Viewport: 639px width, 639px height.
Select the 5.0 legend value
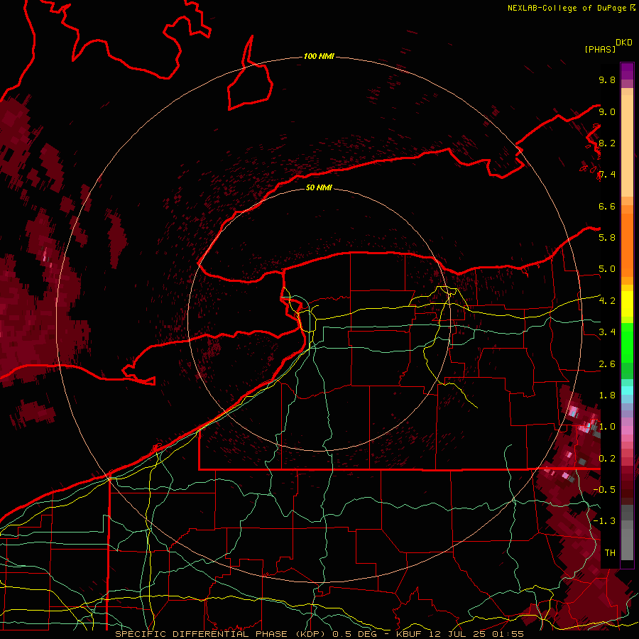607,269
